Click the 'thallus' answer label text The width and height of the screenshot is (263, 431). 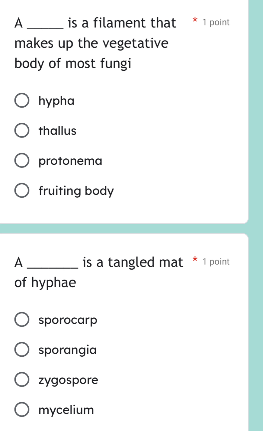(58, 131)
